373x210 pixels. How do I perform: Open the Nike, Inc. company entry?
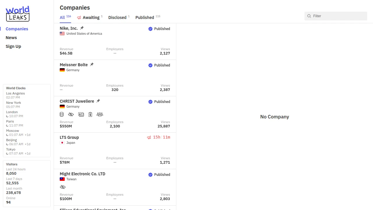[69, 28]
